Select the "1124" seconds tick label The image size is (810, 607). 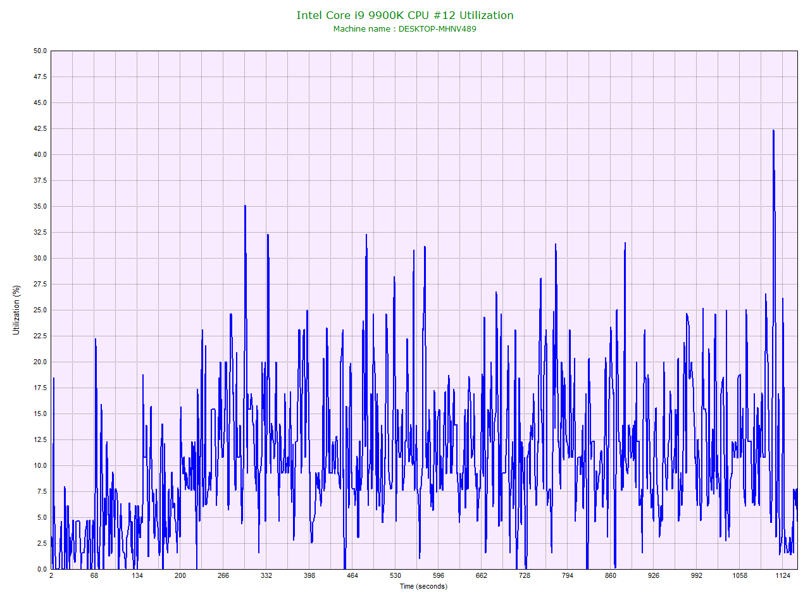(x=783, y=575)
